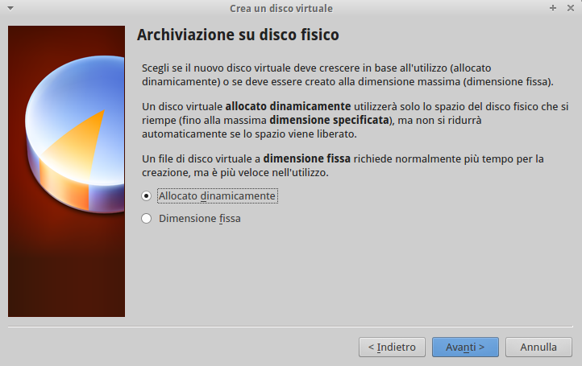Click bold text 'dimensione specificata' in description
Screen dimensions: 582x366
(x=329, y=121)
